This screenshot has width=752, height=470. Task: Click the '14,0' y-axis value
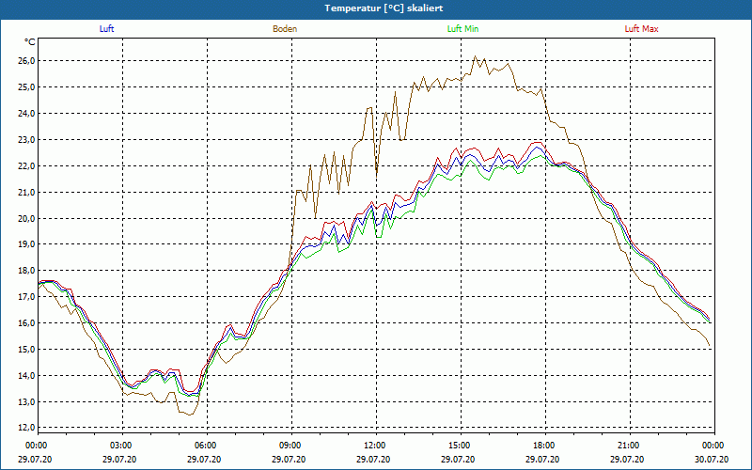[x=26, y=376]
